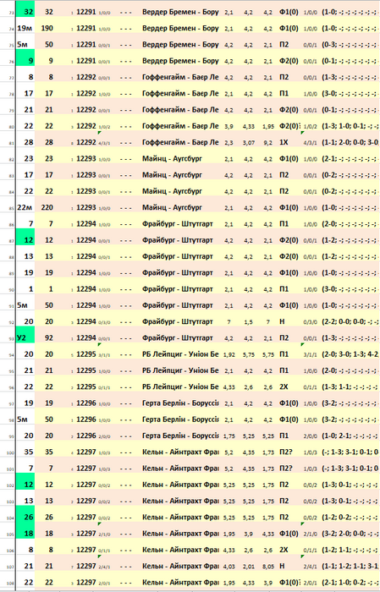Select odds value 3,07

(x=248, y=143)
